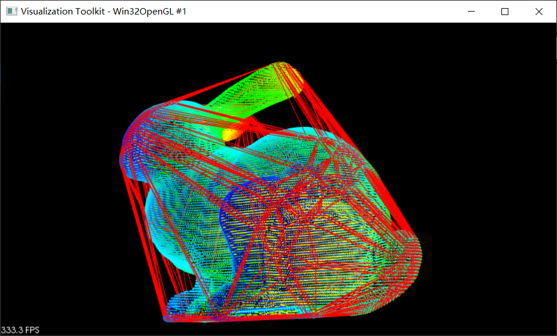The image size is (557, 336).
Task: Maximize the Visualization Toolkit window
Action: click(x=505, y=12)
